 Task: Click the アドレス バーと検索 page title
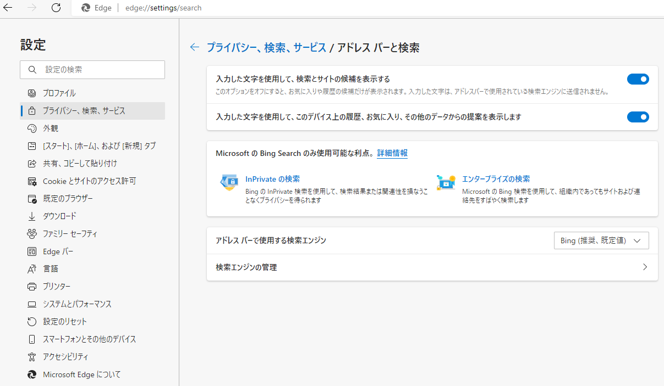(x=378, y=48)
